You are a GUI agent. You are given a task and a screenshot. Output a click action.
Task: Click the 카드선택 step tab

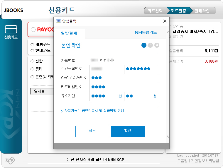click(155, 11)
